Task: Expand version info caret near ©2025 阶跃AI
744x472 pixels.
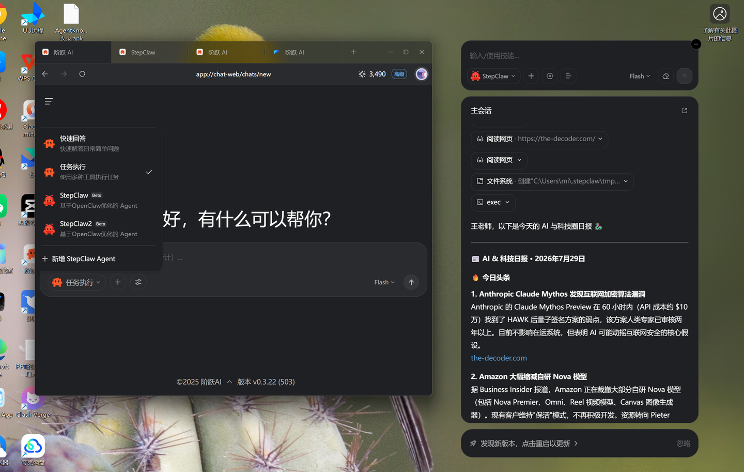Action: [229, 382]
